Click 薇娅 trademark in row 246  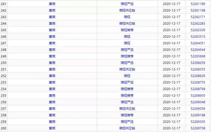point(127,37)
